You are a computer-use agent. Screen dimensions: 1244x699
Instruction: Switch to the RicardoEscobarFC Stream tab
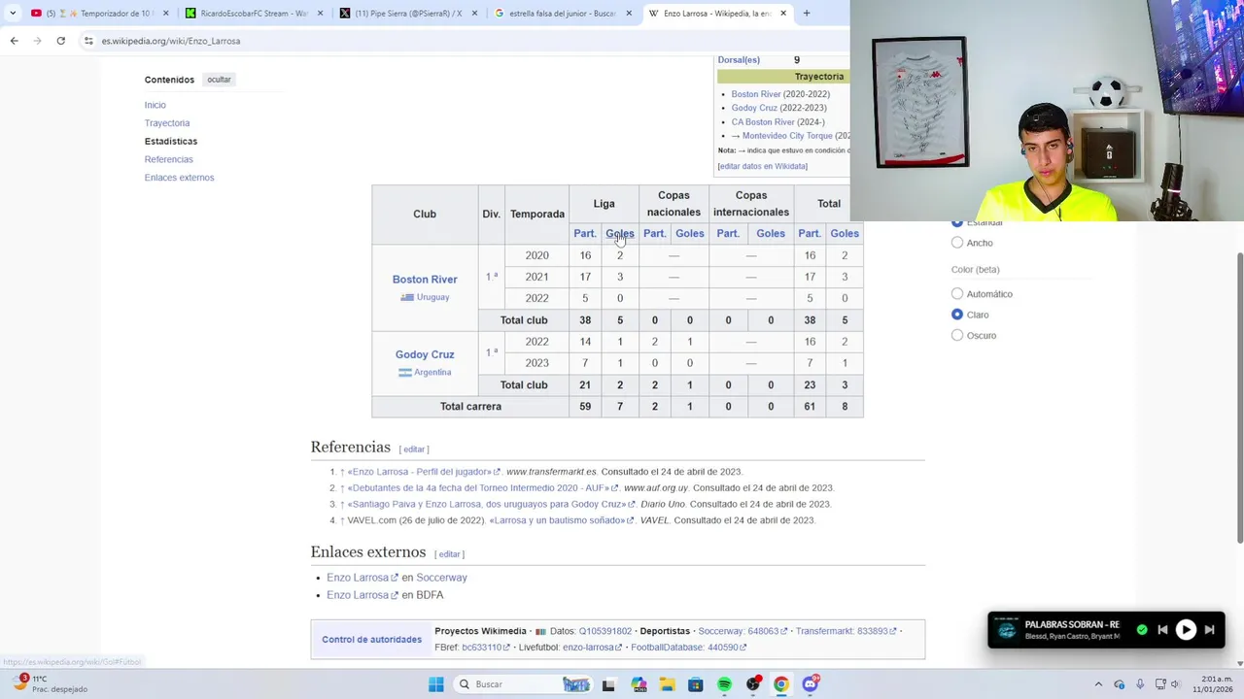point(253,14)
